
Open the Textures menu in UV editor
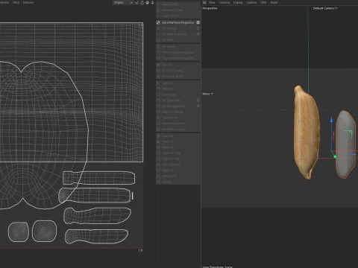coord(28,2)
